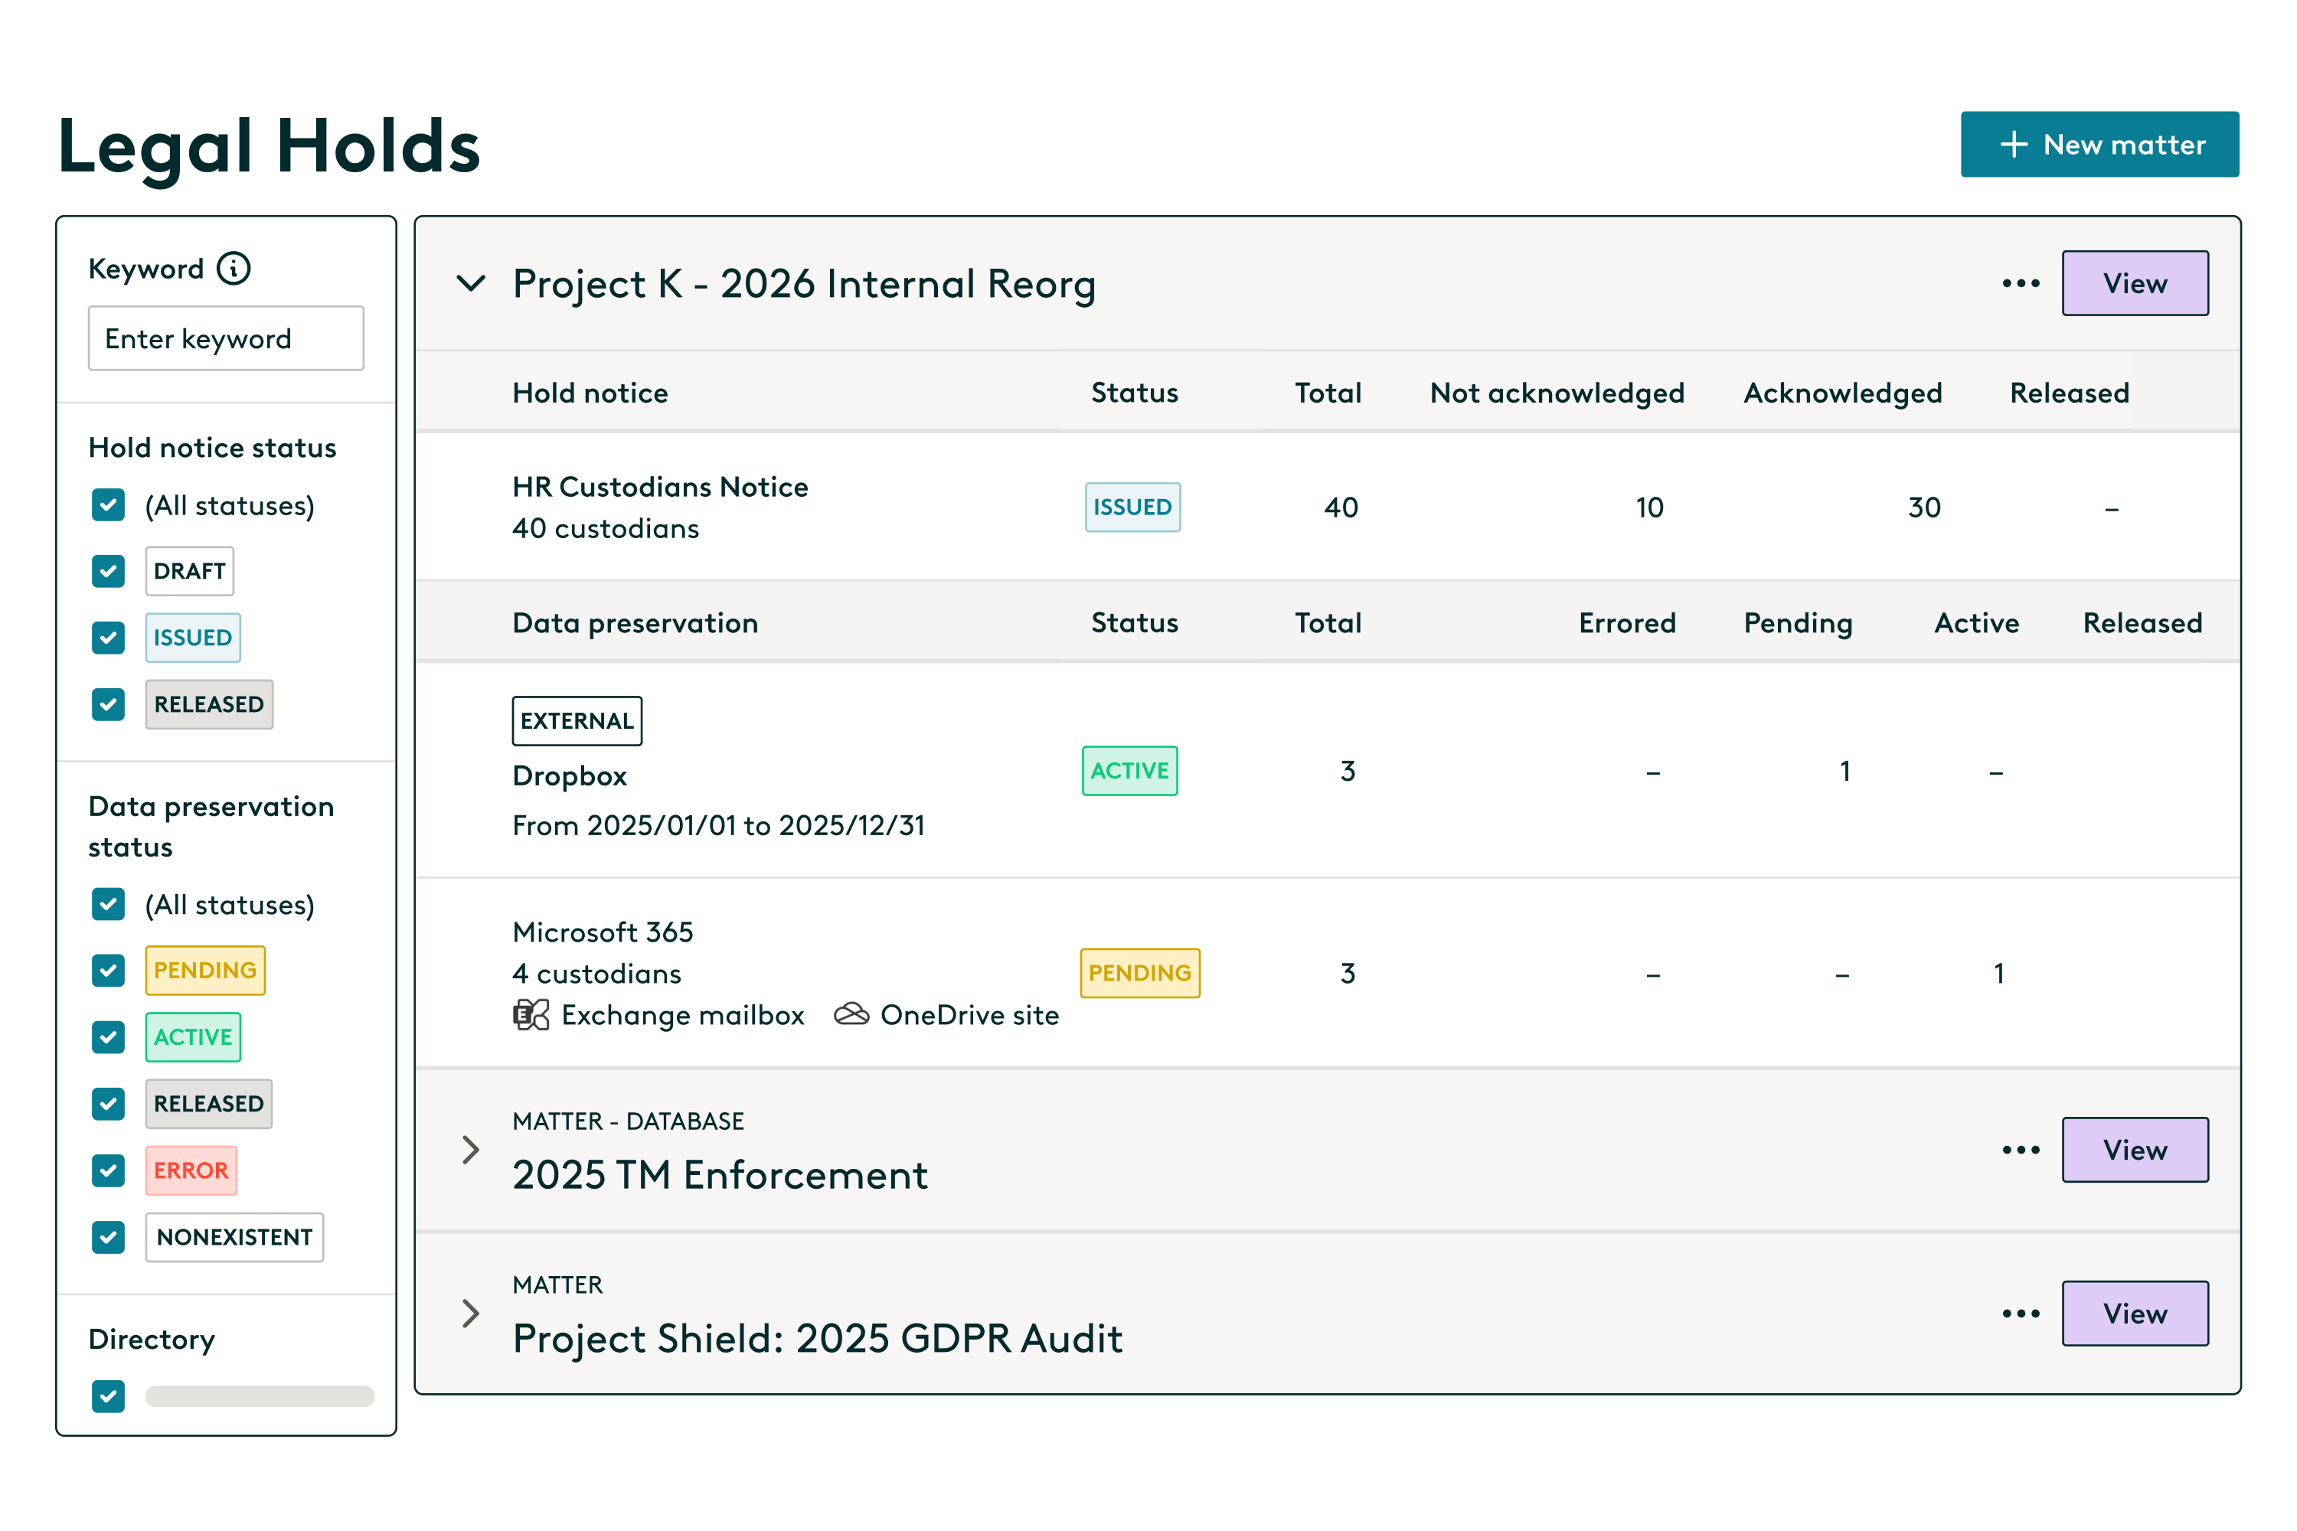Toggle the NONEXISTENT status checkbox
Image resolution: width=2297 pixels, height=1531 pixels.
pos(109,1237)
